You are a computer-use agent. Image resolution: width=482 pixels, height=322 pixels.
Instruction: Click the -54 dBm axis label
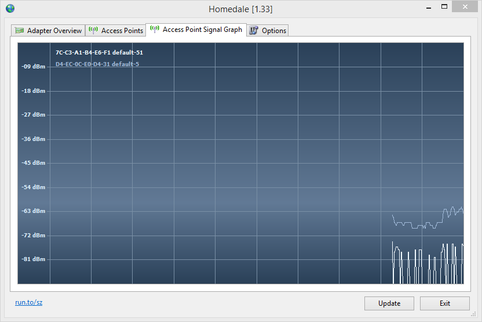(33, 187)
